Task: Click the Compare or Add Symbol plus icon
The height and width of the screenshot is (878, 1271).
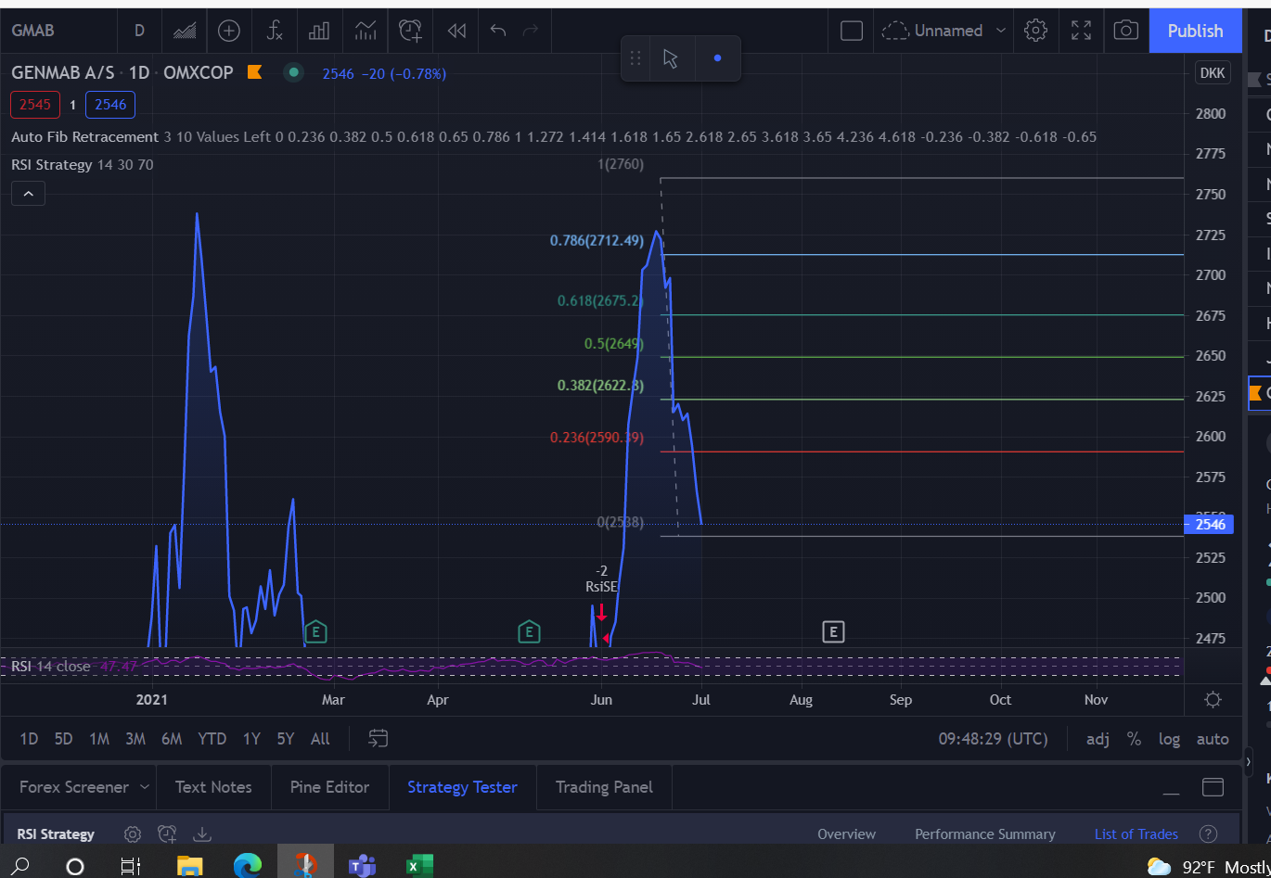Action: click(229, 31)
